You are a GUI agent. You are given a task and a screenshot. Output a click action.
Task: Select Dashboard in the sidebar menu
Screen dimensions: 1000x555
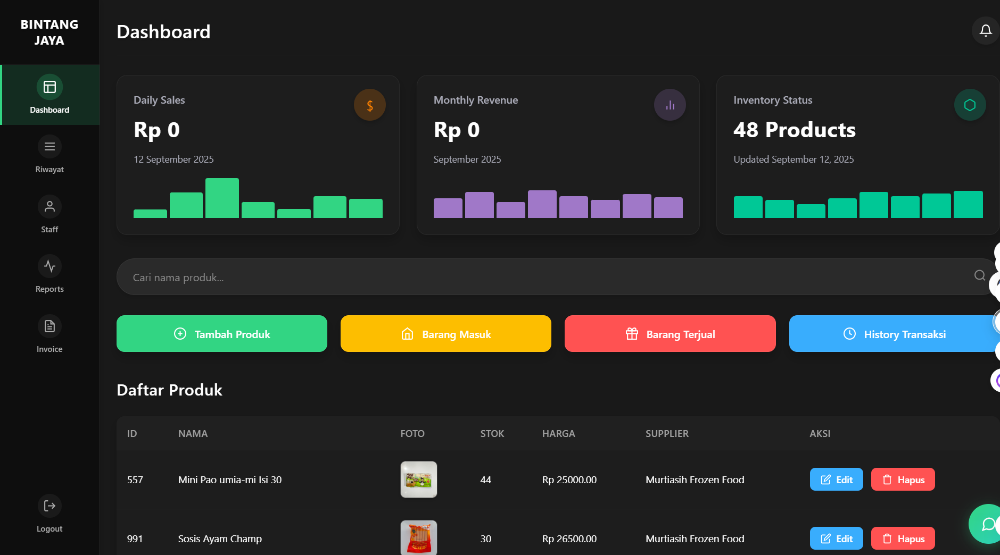point(49,96)
